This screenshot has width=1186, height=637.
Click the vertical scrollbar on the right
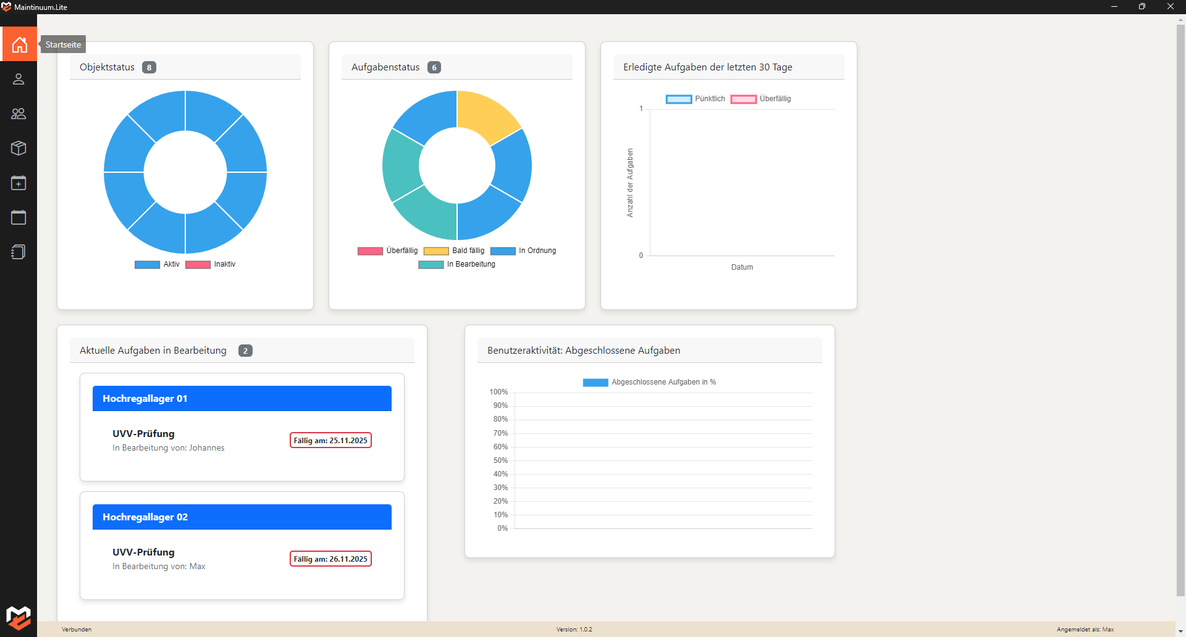[x=1180, y=309]
